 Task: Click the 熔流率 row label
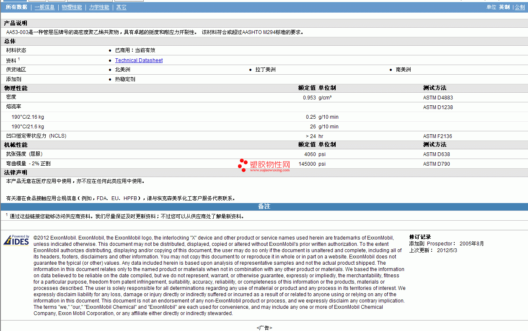tap(14, 107)
